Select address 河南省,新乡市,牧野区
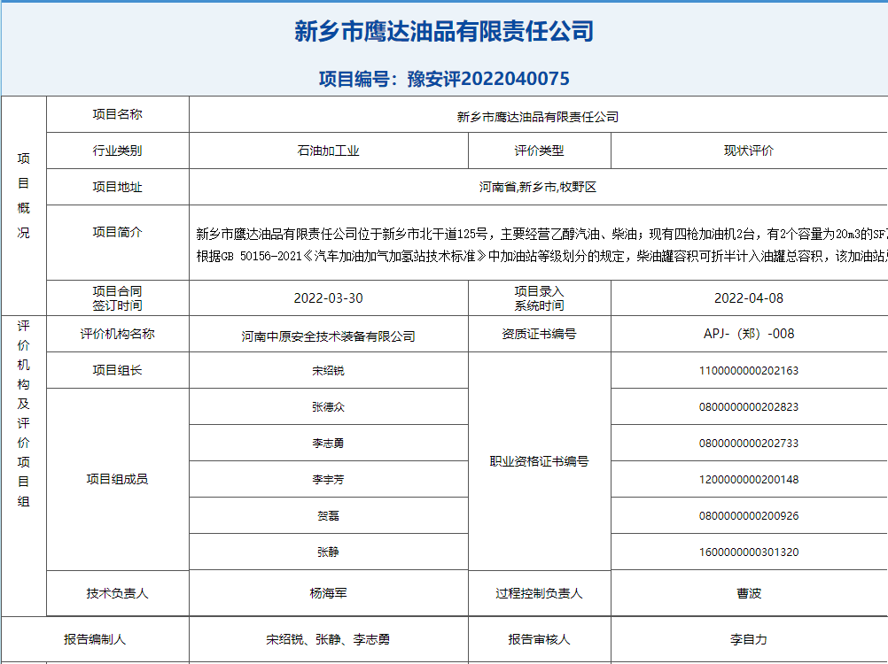The width and height of the screenshot is (888, 664). point(538,187)
